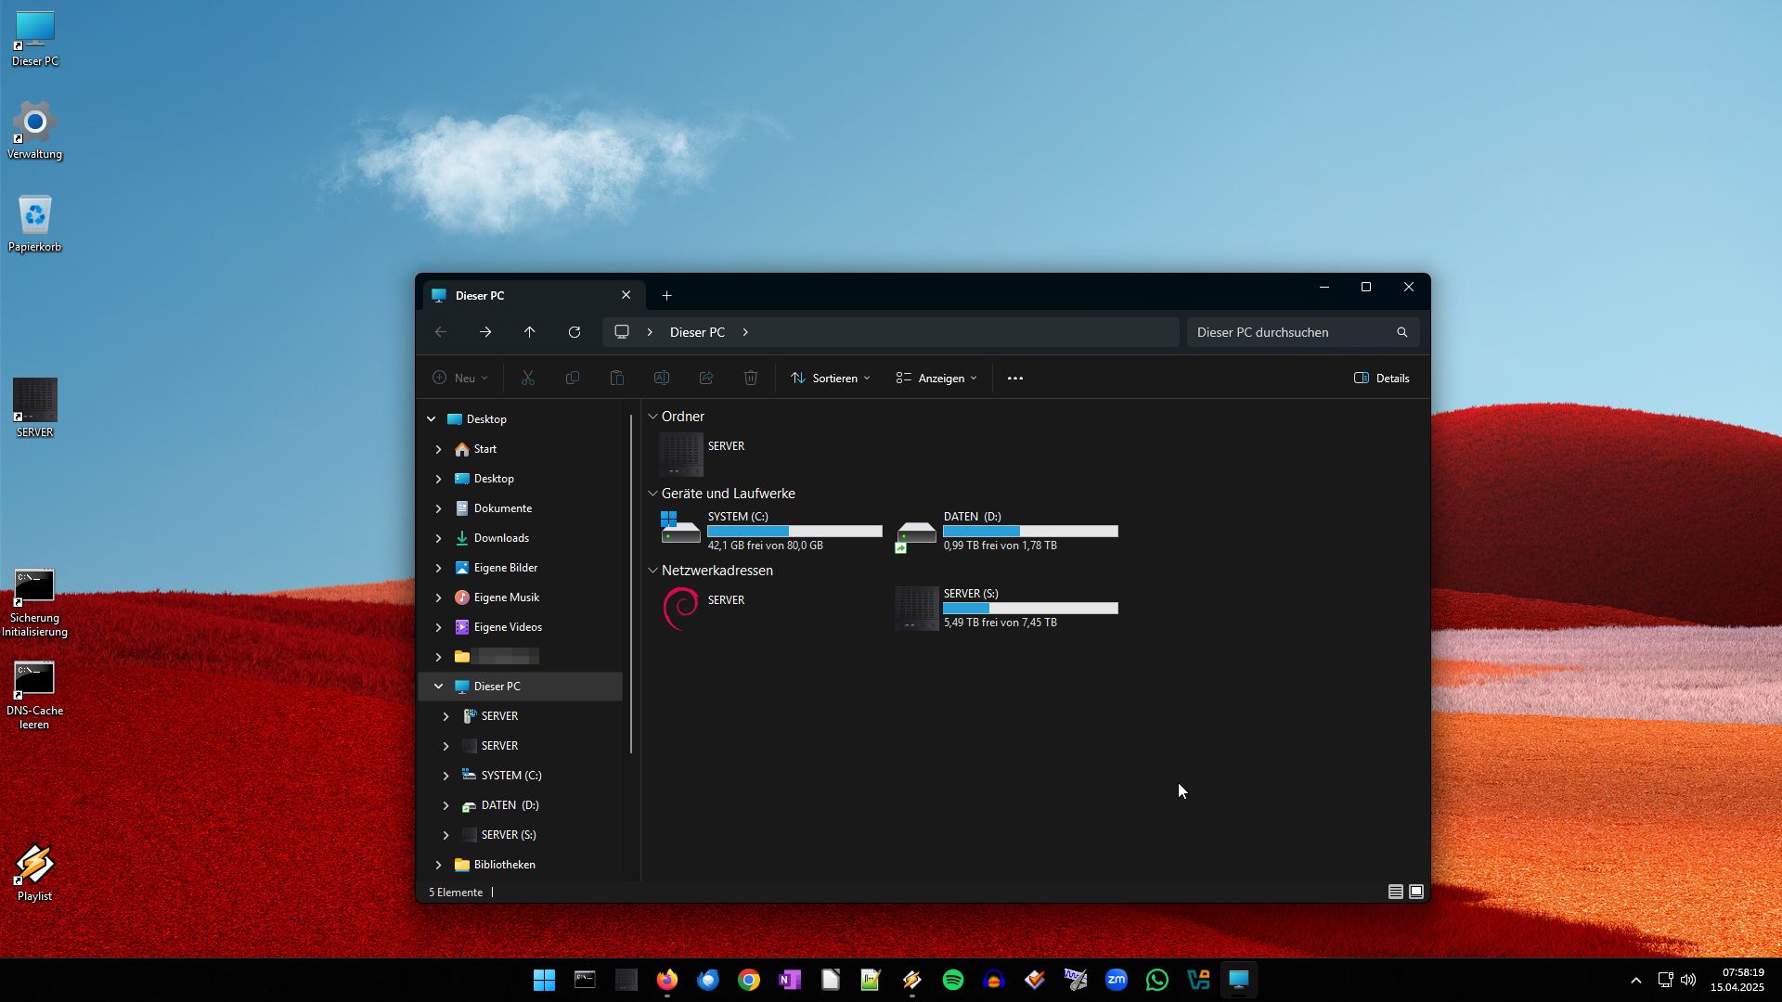Add a new Explorer tab

[666, 296]
